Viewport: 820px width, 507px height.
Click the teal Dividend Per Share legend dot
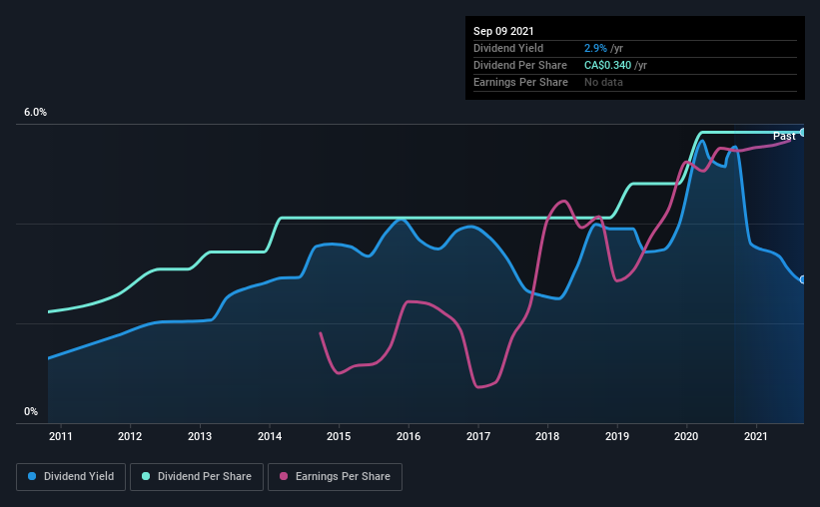(x=146, y=476)
